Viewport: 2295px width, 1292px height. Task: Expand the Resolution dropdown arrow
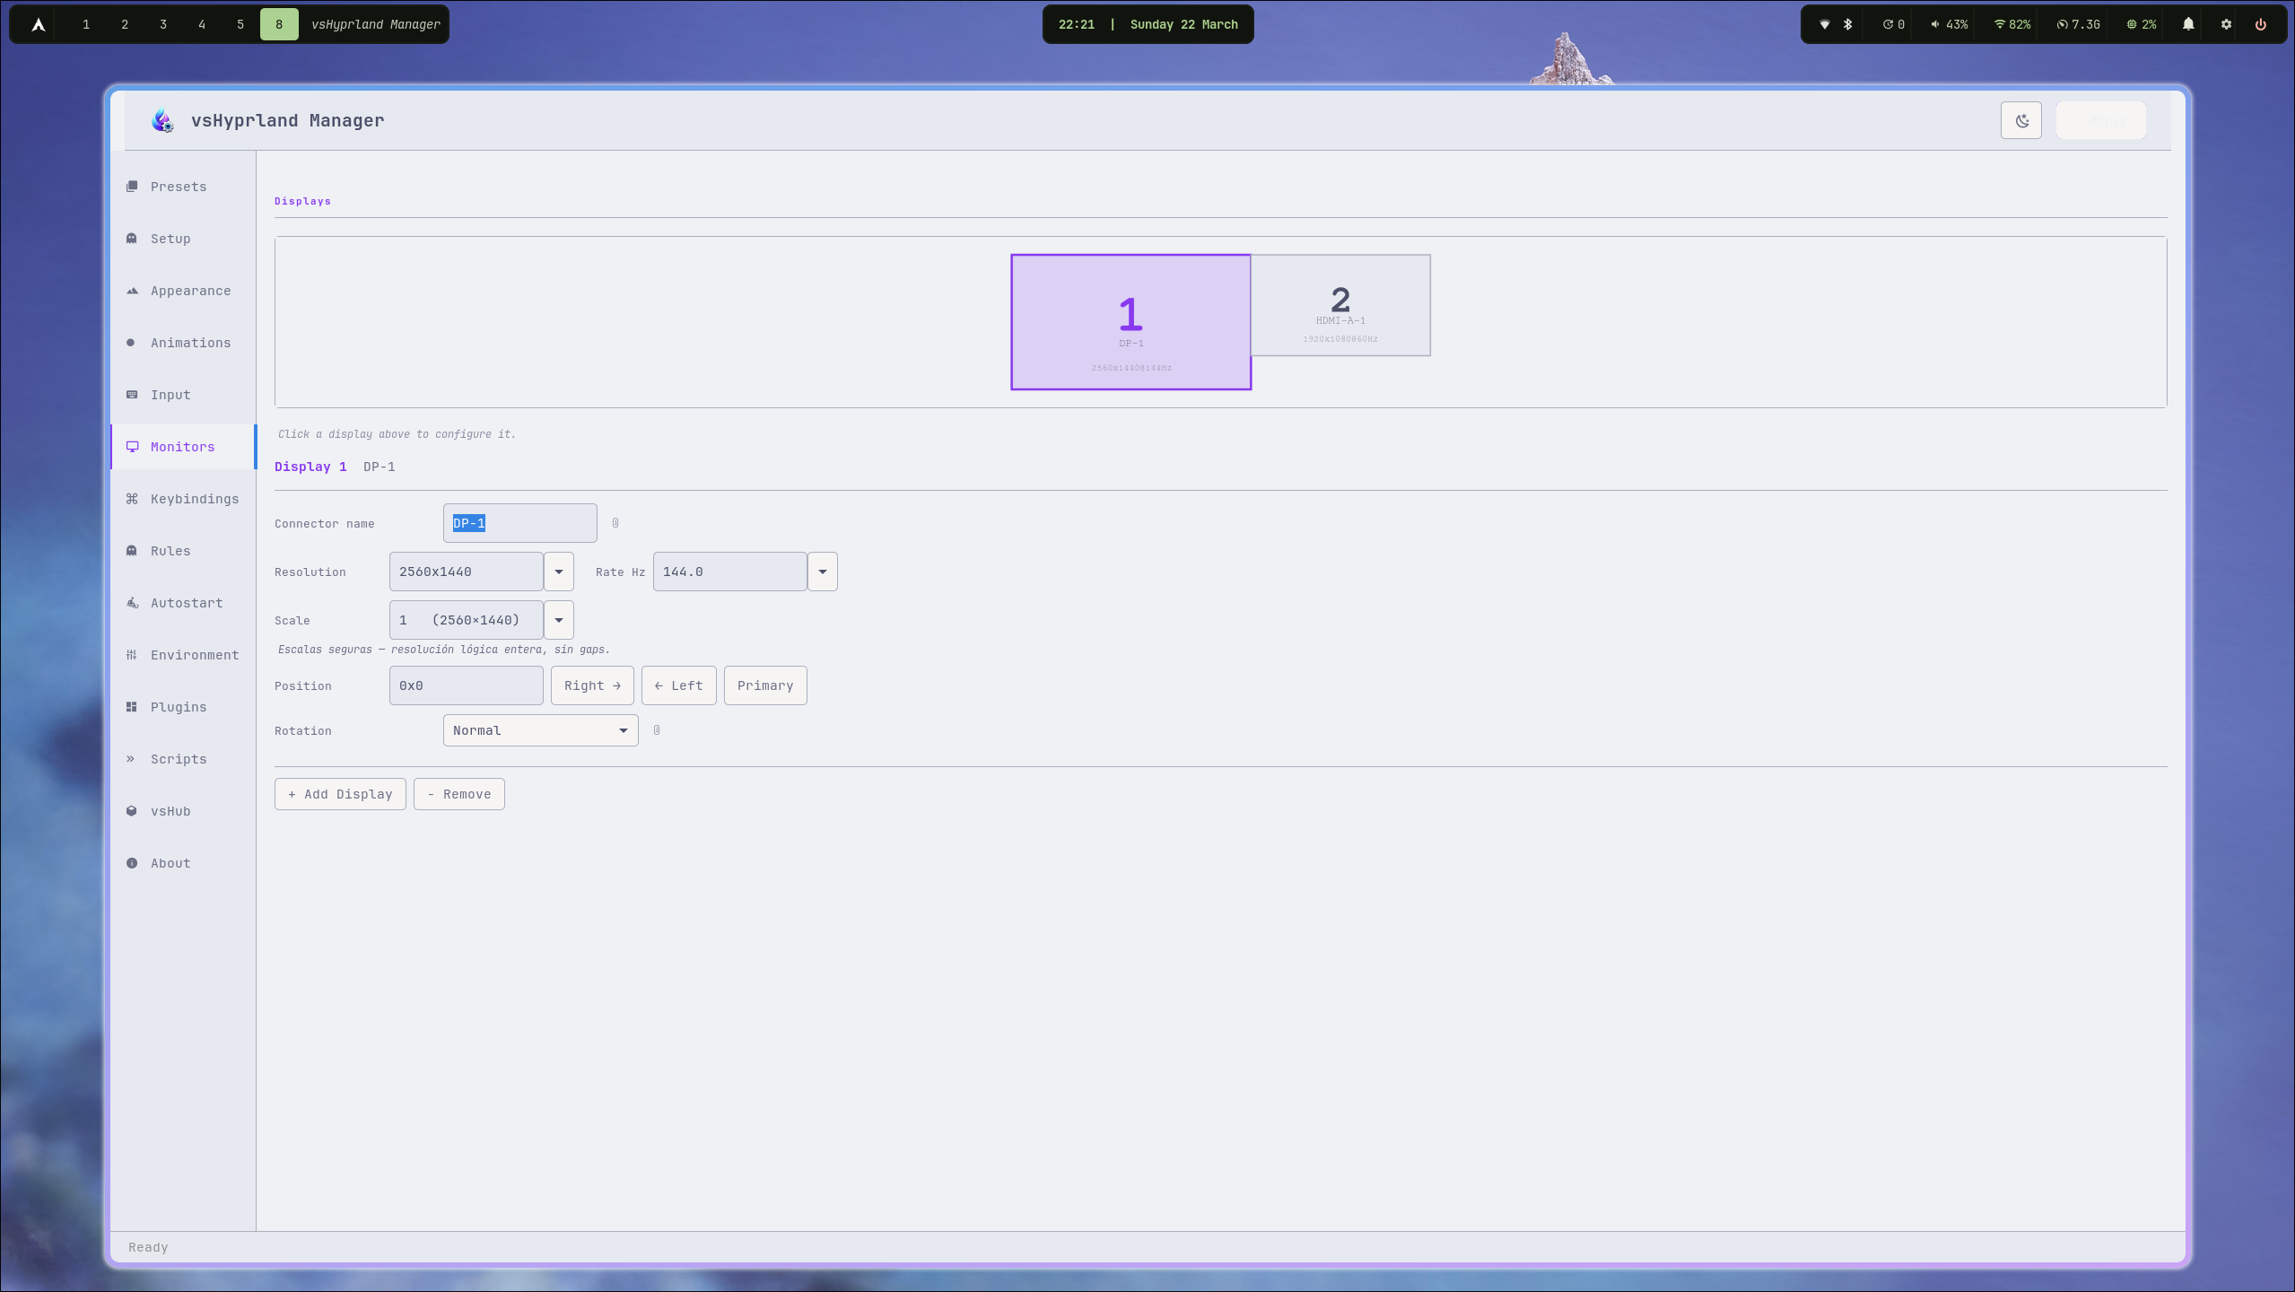tap(559, 572)
